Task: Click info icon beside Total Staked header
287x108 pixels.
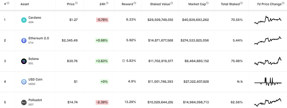Action: [x=241, y=3]
